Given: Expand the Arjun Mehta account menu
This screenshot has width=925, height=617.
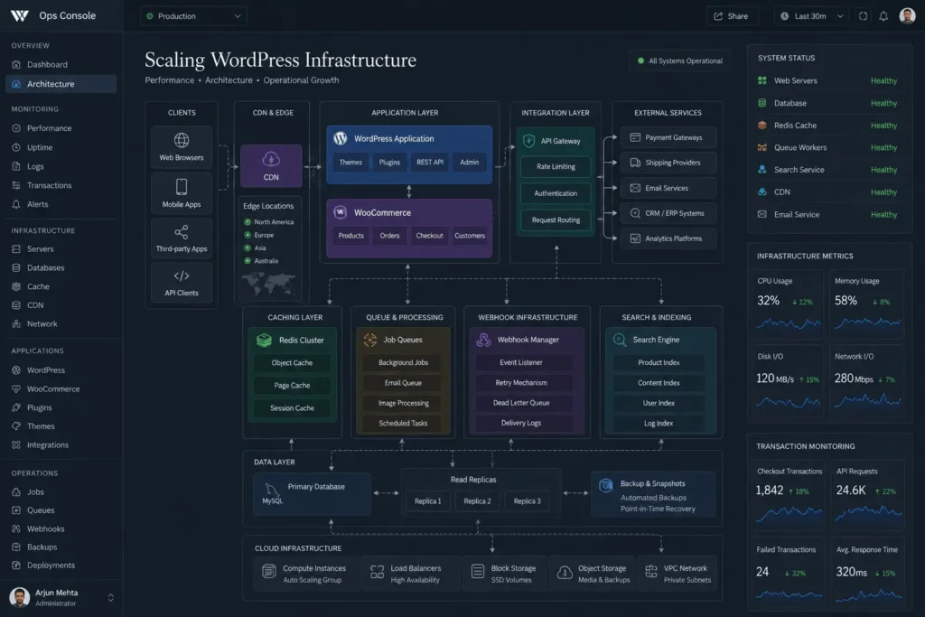Looking at the screenshot, I should 110,597.
